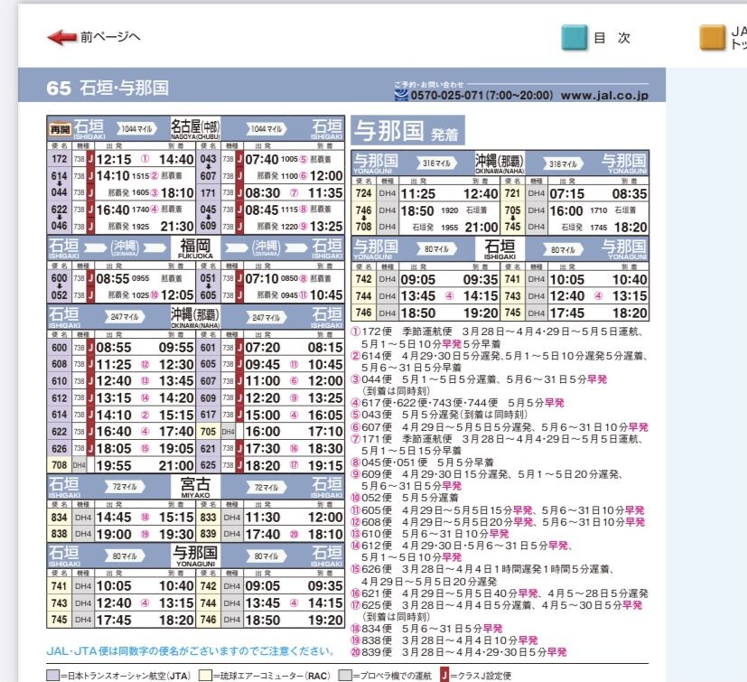
Task: Click the 17:30 departure of flight 621
Action: pyautogui.click(x=263, y=448)
